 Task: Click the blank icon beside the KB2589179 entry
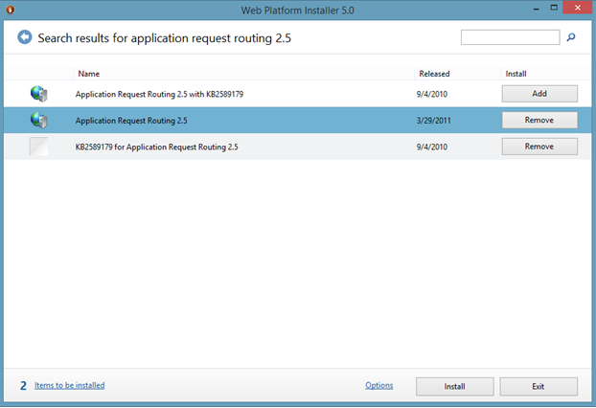point(39,147)
